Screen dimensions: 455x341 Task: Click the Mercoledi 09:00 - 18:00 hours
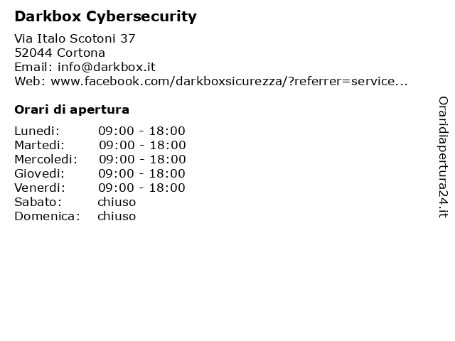[142, 159]
